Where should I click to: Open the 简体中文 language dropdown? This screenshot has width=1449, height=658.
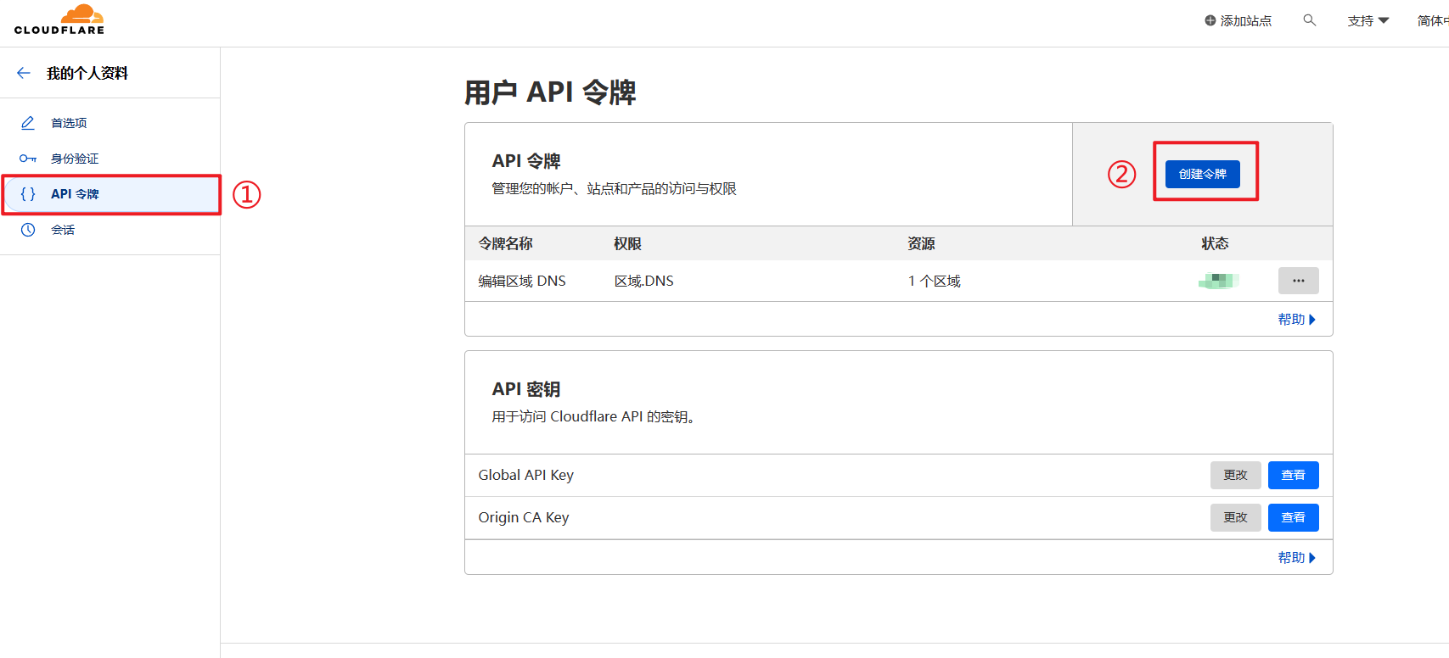point(1433,20)
